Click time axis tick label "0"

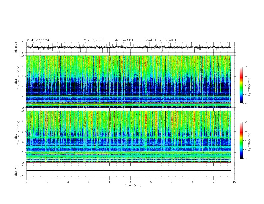(x=26, y=182)
